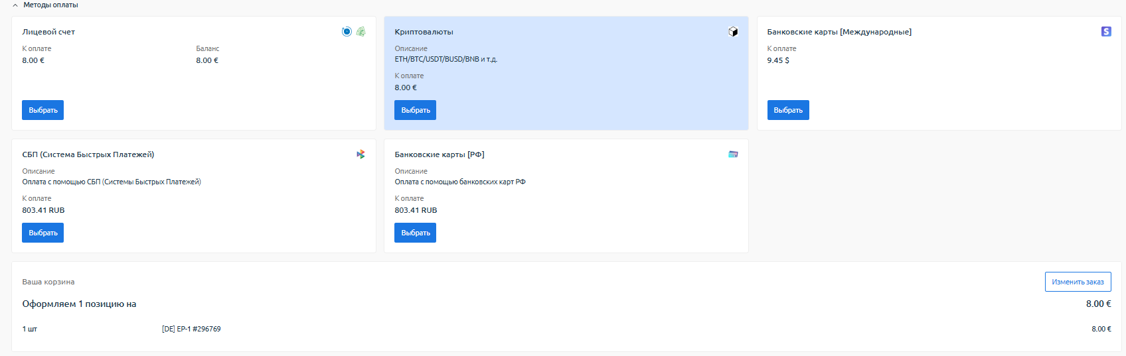Click the СБП (Система Быстрых Платежей) title
The width and height of the screenshot is (1126, 356).
tap(88, 154)
